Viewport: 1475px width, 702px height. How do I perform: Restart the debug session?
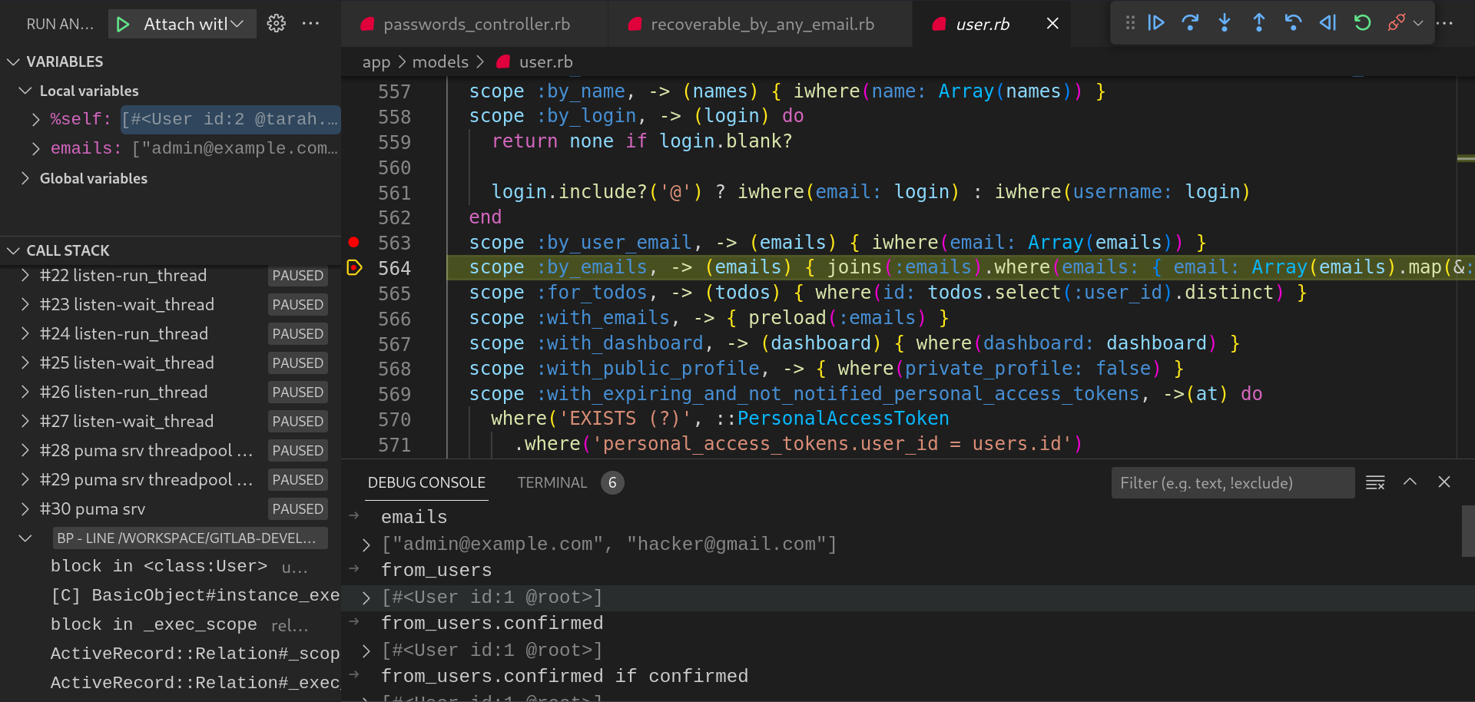pos(1362,23)
